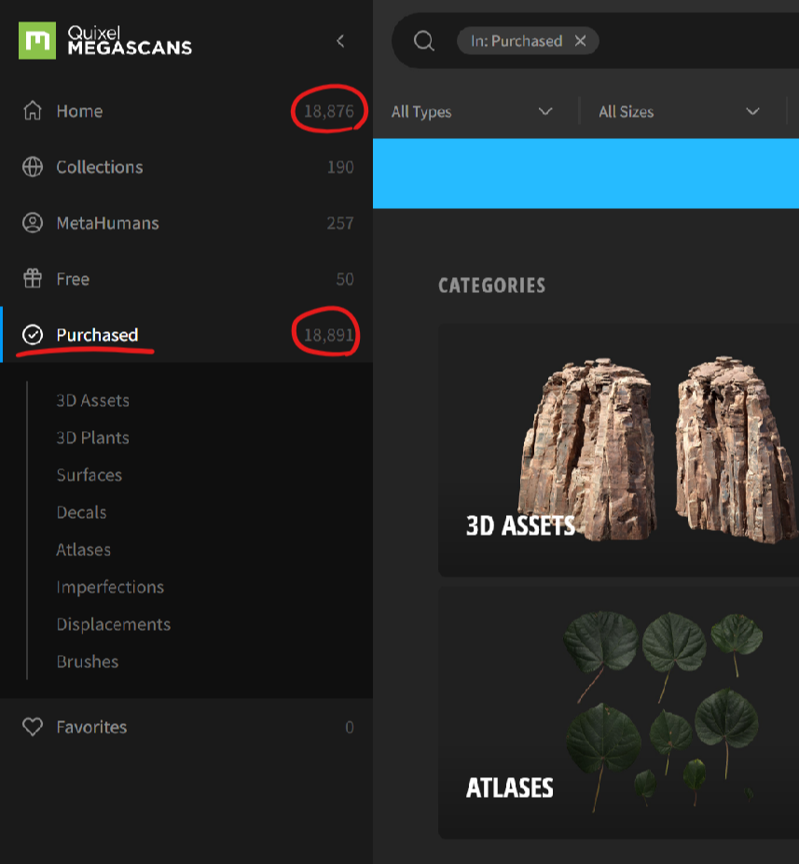Remove the 'In: Purchased' filter tag

[580, 41]
